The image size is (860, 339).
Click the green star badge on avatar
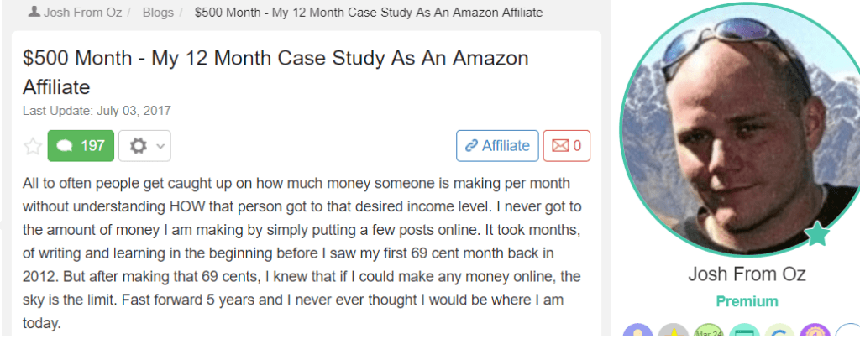tap(814, 234)
